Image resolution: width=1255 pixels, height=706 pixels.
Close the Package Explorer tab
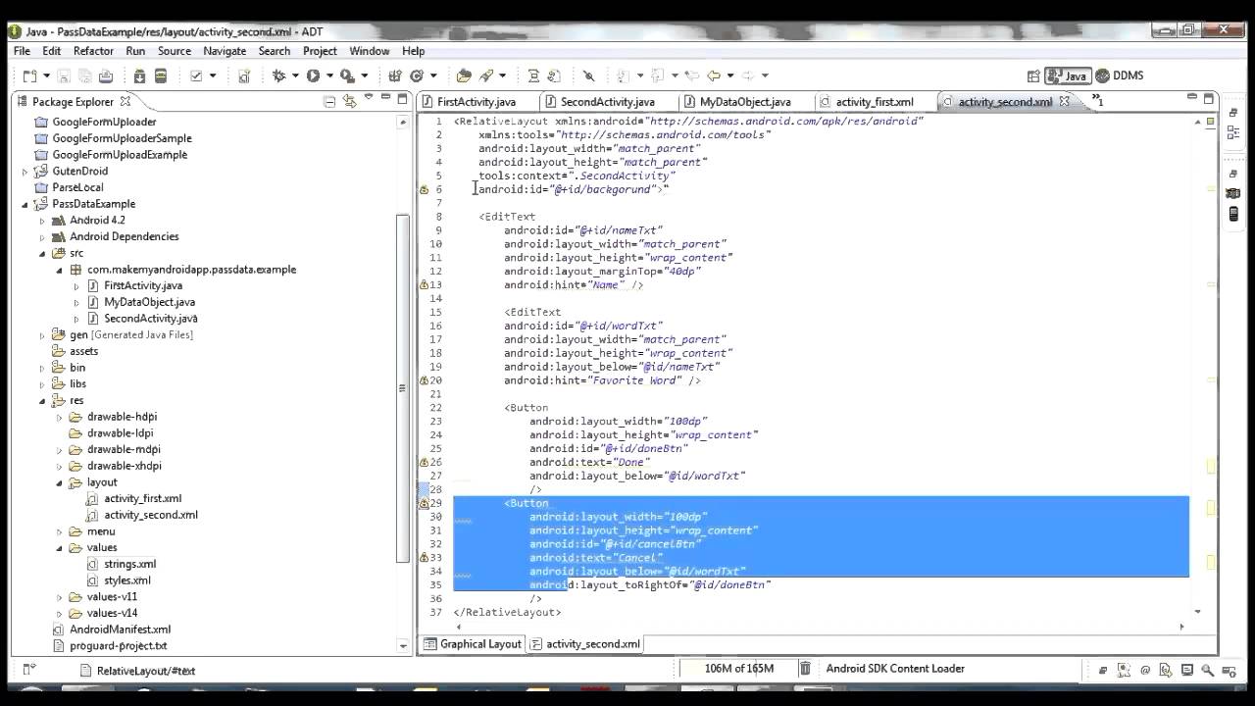coord(125,101)
